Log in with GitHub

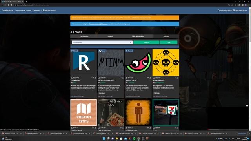225,11
